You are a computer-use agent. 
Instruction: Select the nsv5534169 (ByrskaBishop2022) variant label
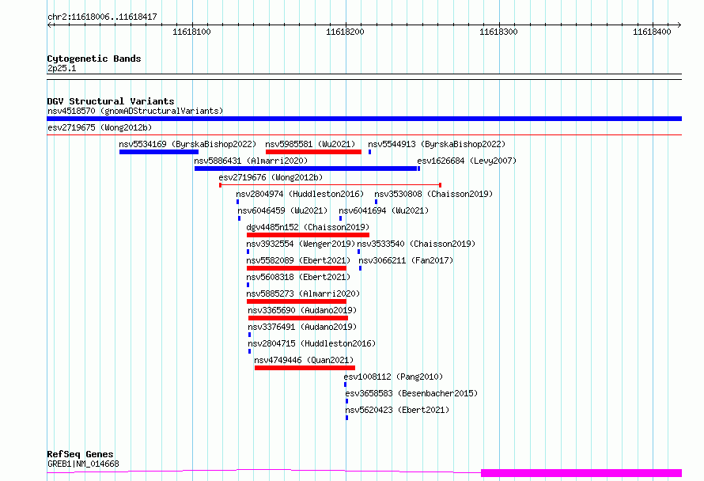point(187,144)
